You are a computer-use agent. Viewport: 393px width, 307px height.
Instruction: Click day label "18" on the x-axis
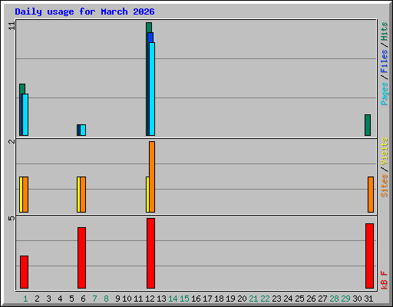(x=219, y=299)
